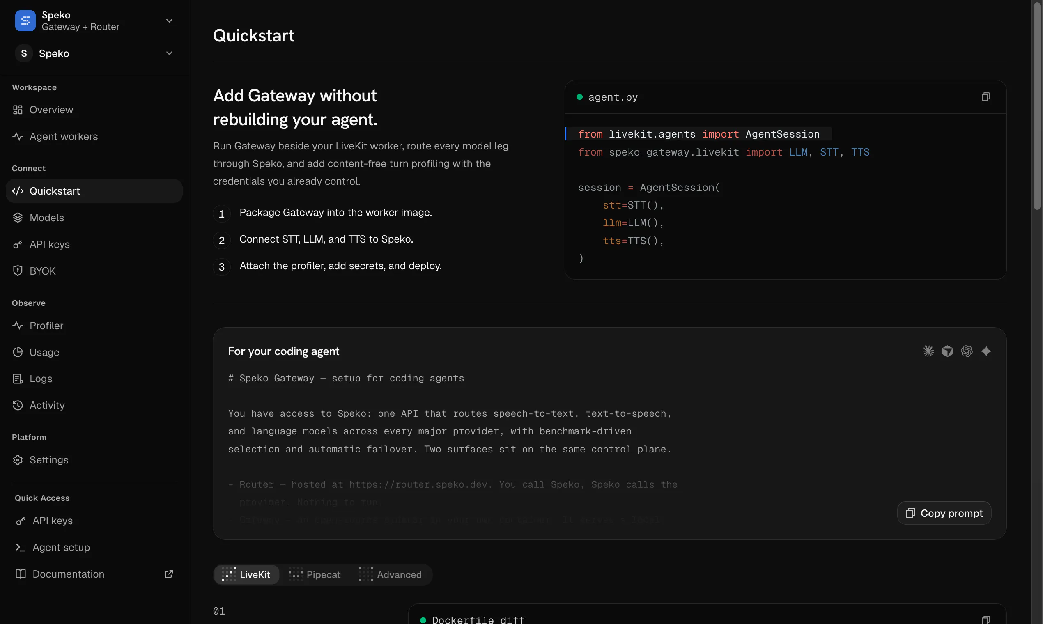The width and height of the screenshot is (1043, 624).
Task: Click the Claude starburst icon
Action: pyautogui.click(x=928, y=351)
